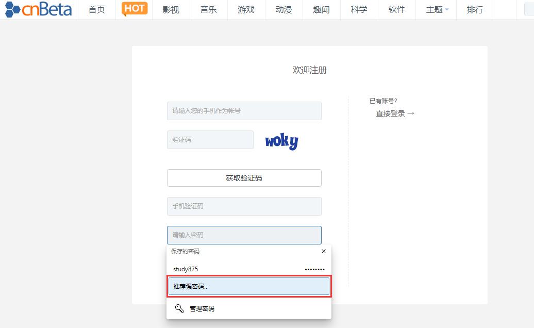Select saved account study875

[248, 269]
